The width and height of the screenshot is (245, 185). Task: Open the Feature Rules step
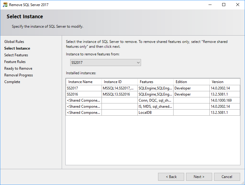[x=15, y=61]
